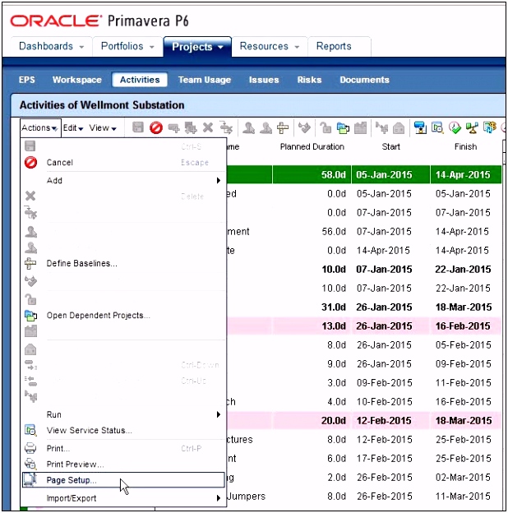Screen dimensions: 508x513
Task: Choose Define Baselines in the menu
Action: click(81, 264)
